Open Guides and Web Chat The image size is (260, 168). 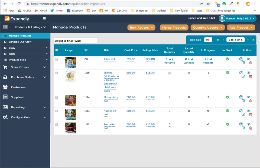pyautogui.click(x=201, y=17)
